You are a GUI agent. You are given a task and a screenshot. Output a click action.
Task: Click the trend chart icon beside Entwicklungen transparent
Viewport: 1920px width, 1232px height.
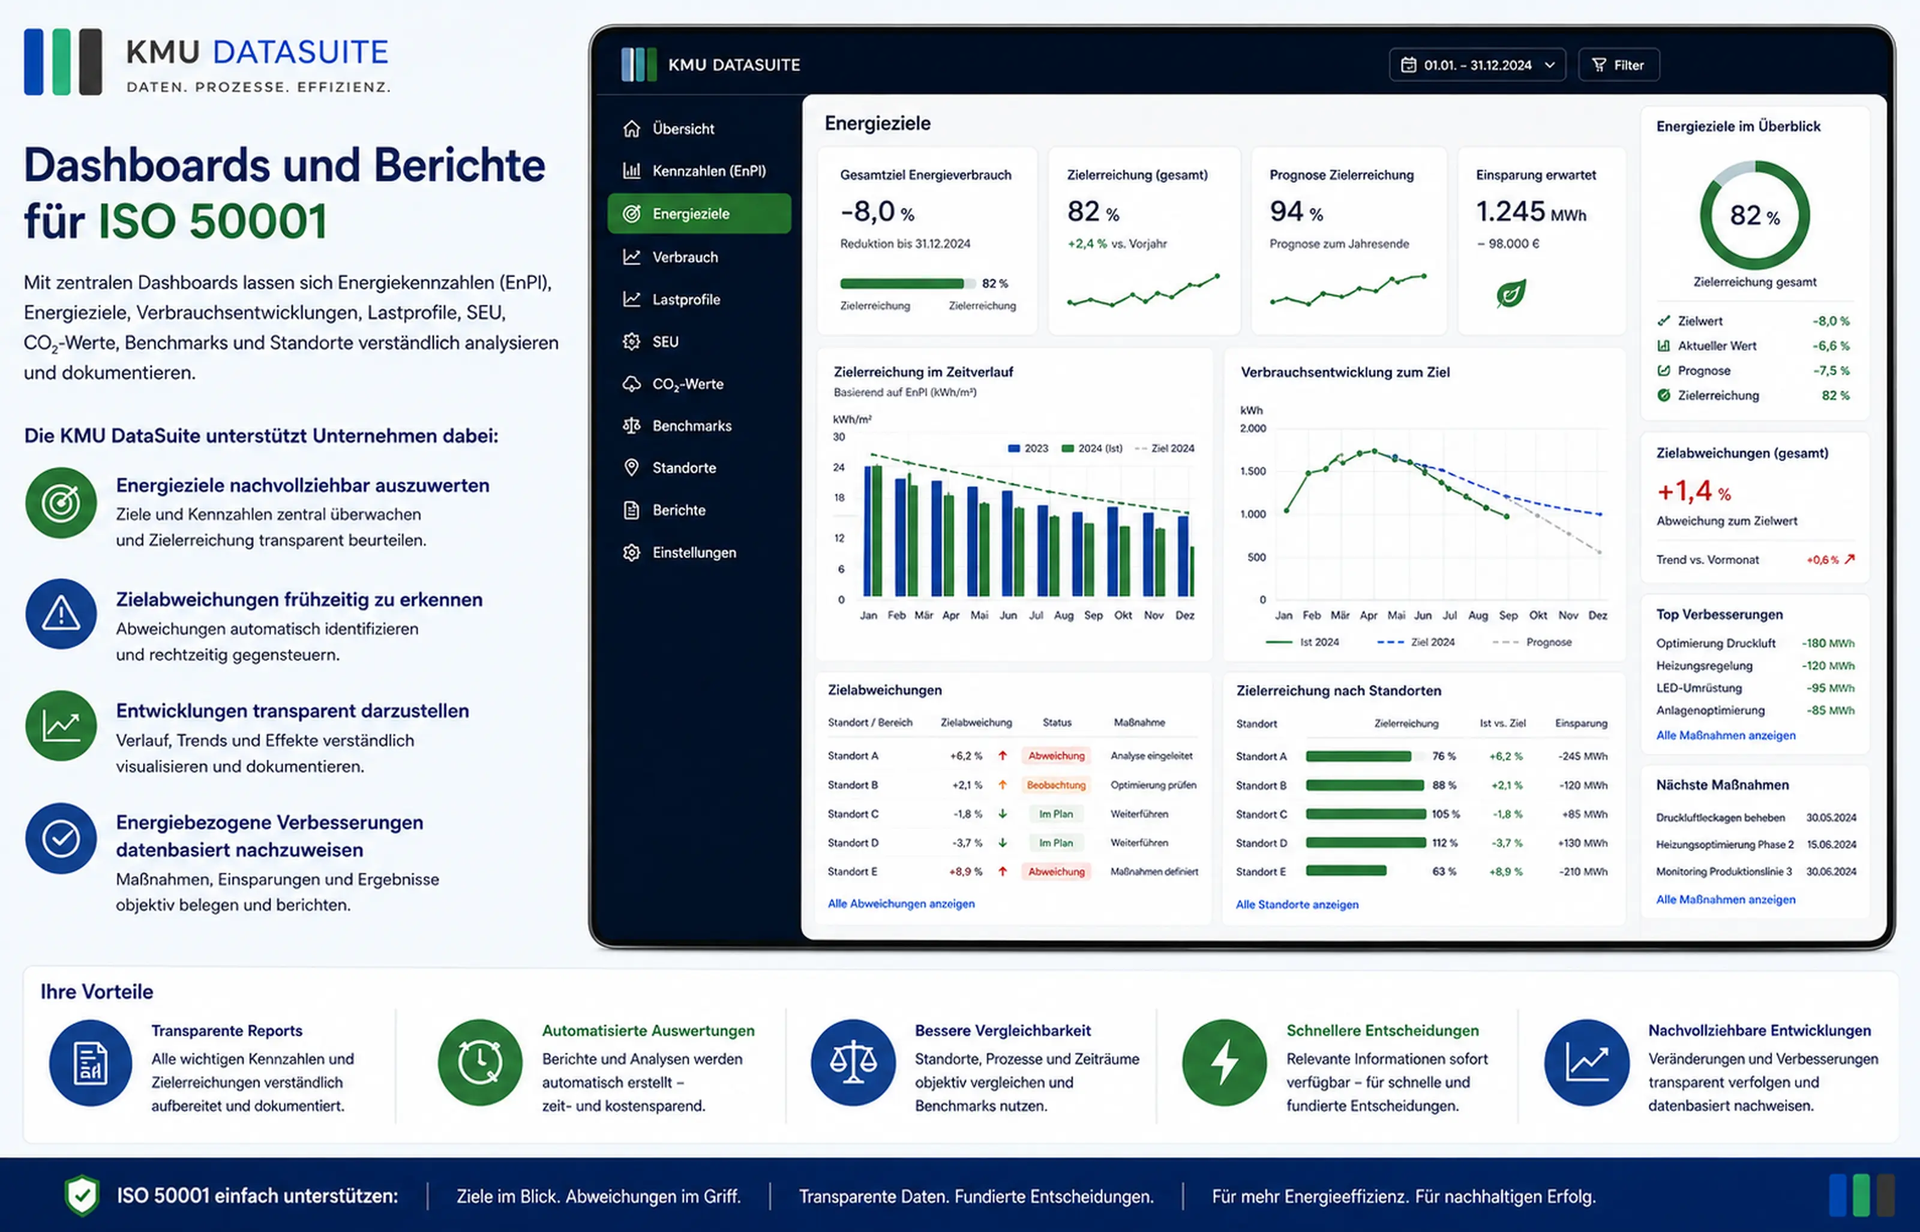(x=61, y=726)
